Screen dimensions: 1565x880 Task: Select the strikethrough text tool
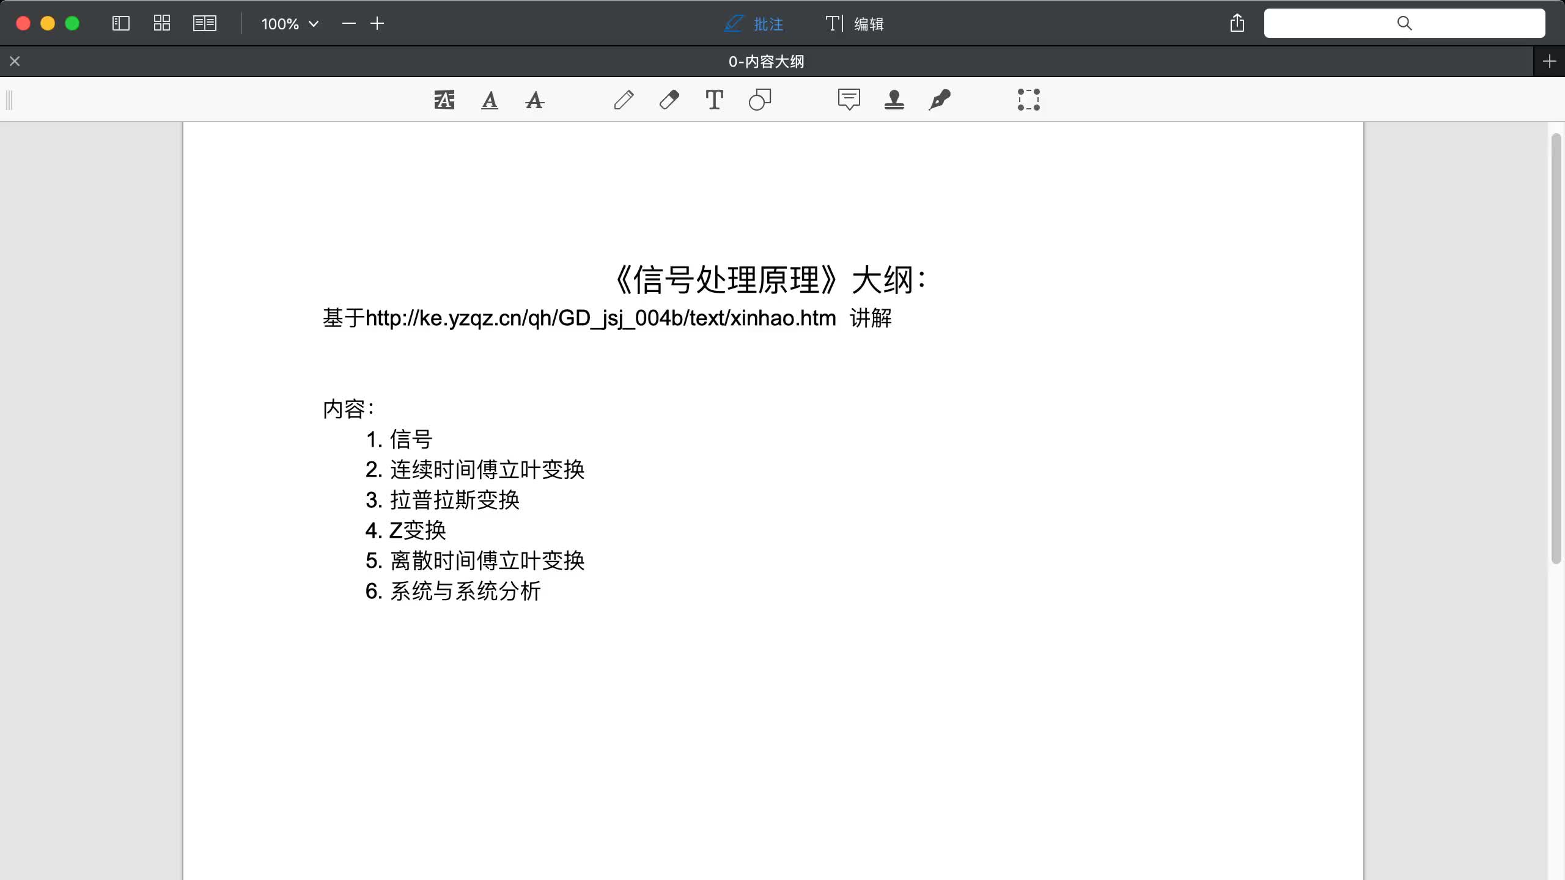pos(535,100)
